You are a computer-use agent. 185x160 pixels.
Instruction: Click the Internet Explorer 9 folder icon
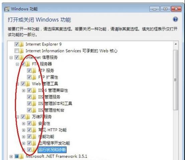(x=21, y=44)
